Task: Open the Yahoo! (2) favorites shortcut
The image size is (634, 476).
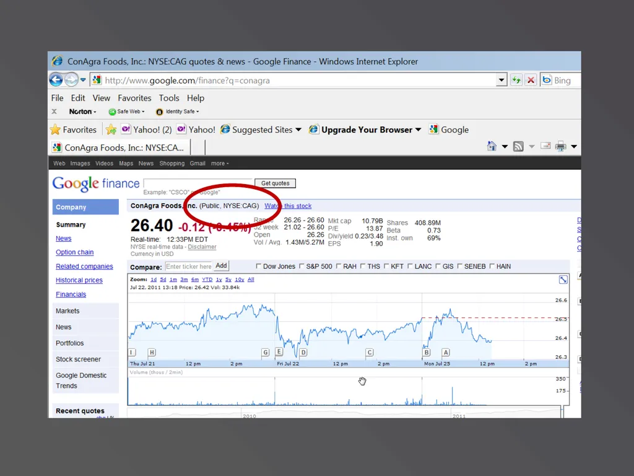Action: [x=146, y=130]
